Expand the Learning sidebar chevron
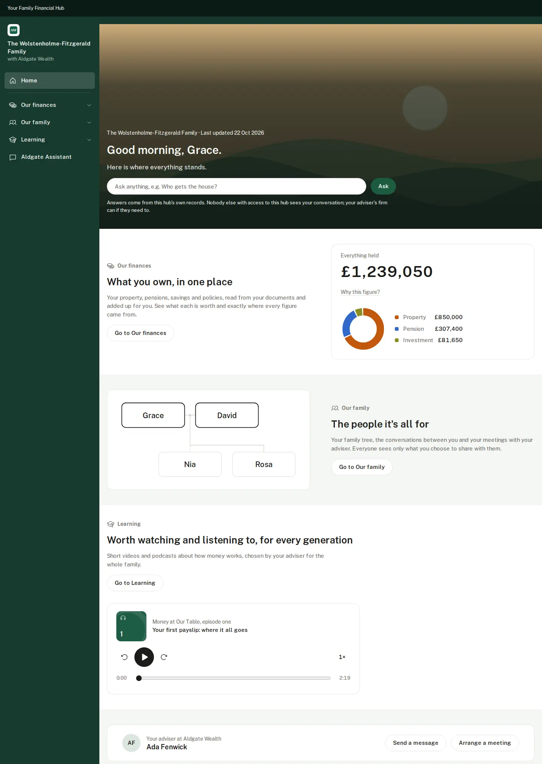Viewport: 542px width, 764px height. (89, 140)
